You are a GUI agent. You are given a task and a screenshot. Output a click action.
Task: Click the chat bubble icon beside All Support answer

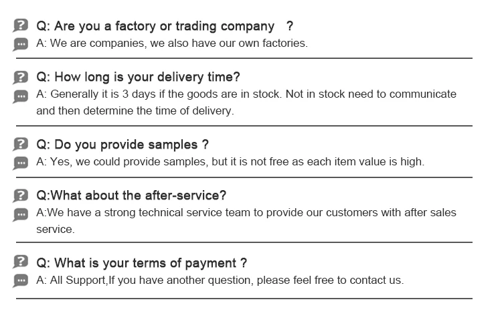pos(21,281)
